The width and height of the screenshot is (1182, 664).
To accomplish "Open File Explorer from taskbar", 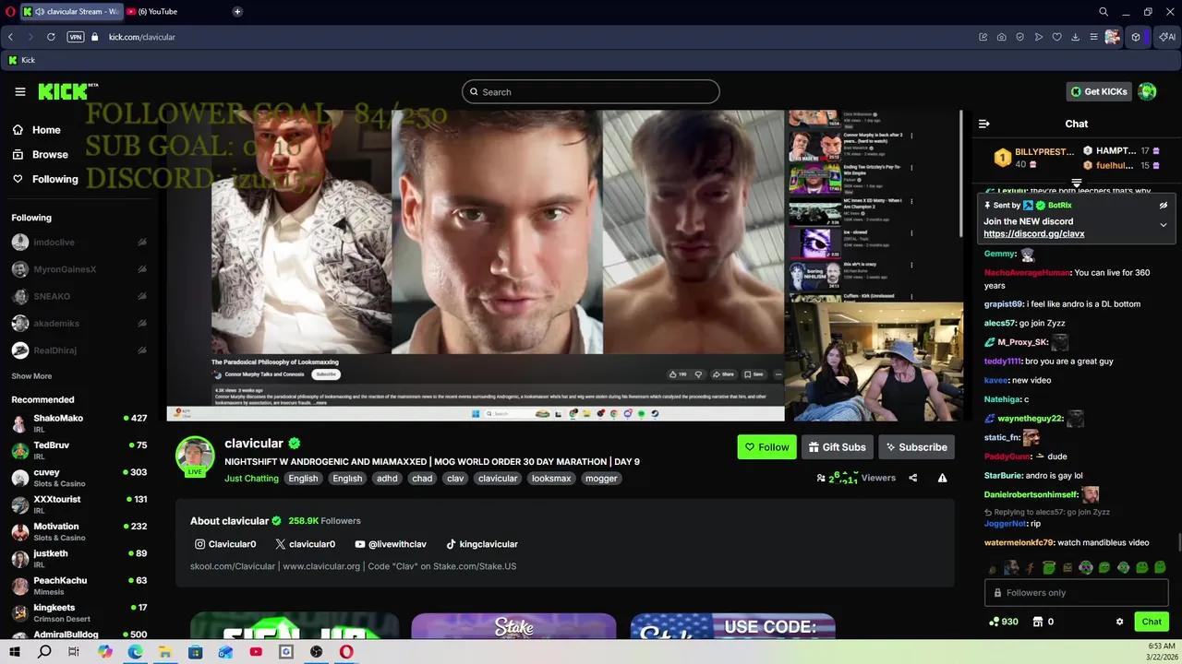I will coord(165,652).
